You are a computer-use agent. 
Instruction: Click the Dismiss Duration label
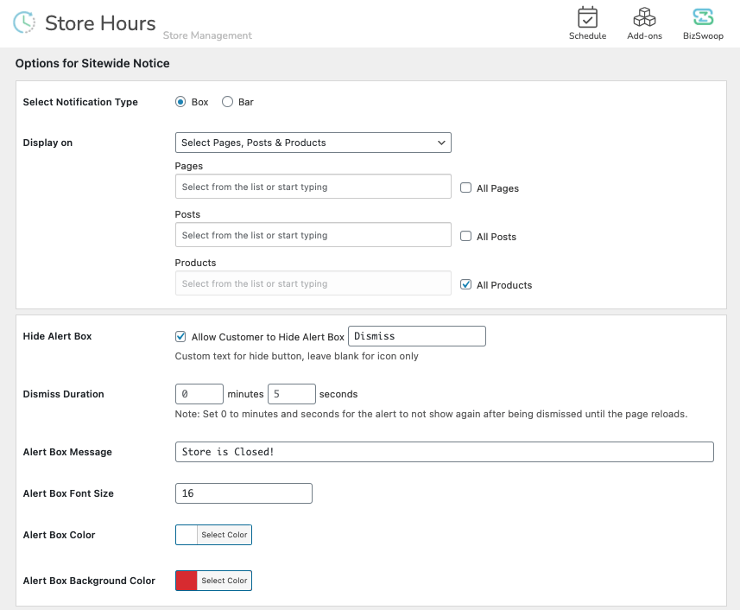coord(63,394)
